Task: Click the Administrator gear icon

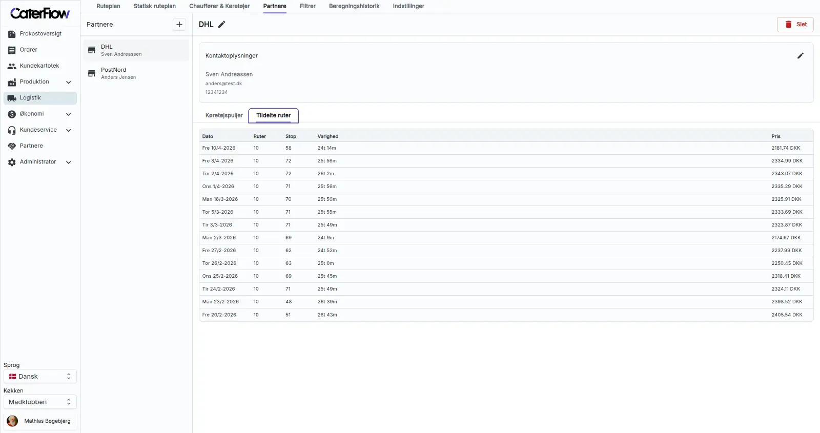Action: (12, 162)
